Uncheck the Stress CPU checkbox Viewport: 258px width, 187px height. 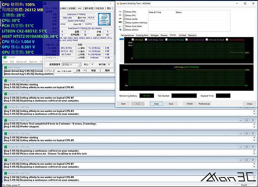pyautogui.click(x=124, y=12)
